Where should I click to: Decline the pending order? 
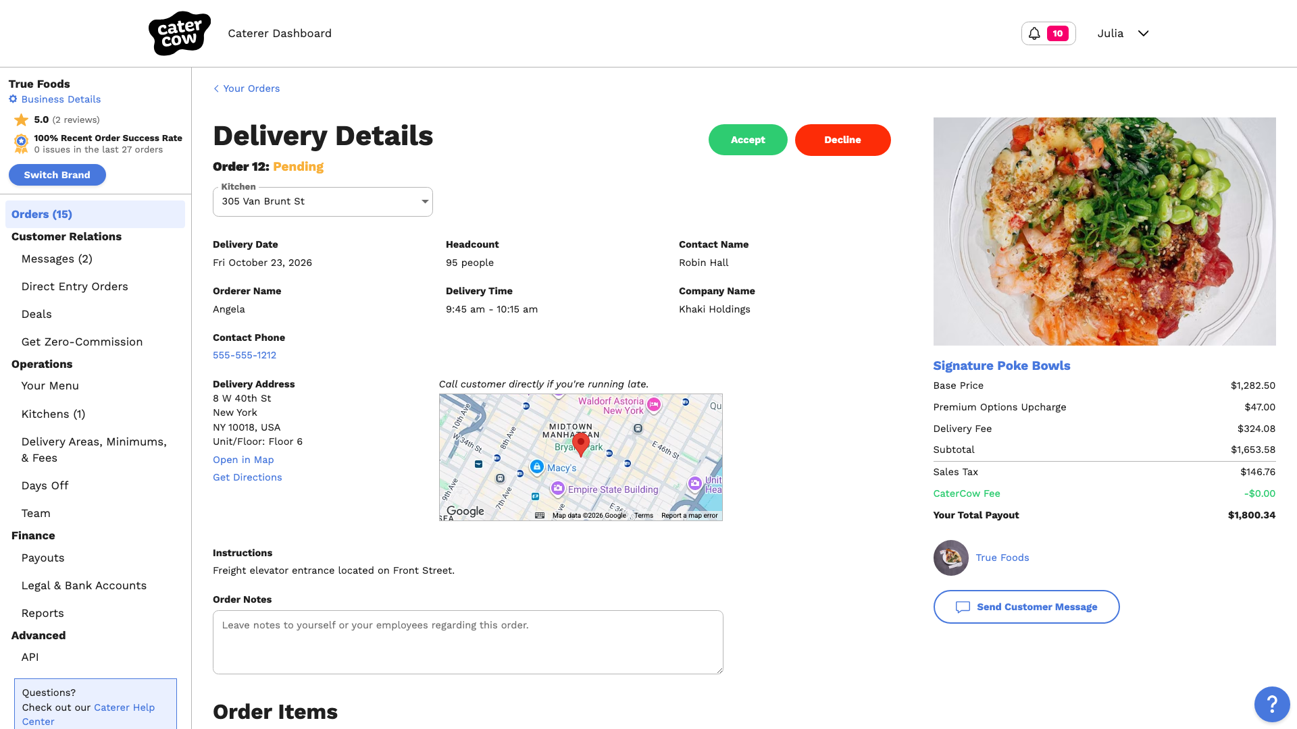pos(842,140)
